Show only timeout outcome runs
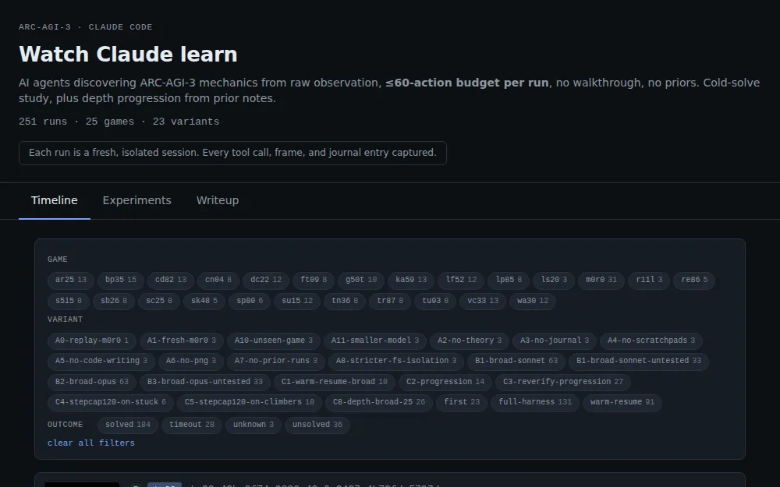The width and height of the screenshot is (780, 487). coord(192,425)
